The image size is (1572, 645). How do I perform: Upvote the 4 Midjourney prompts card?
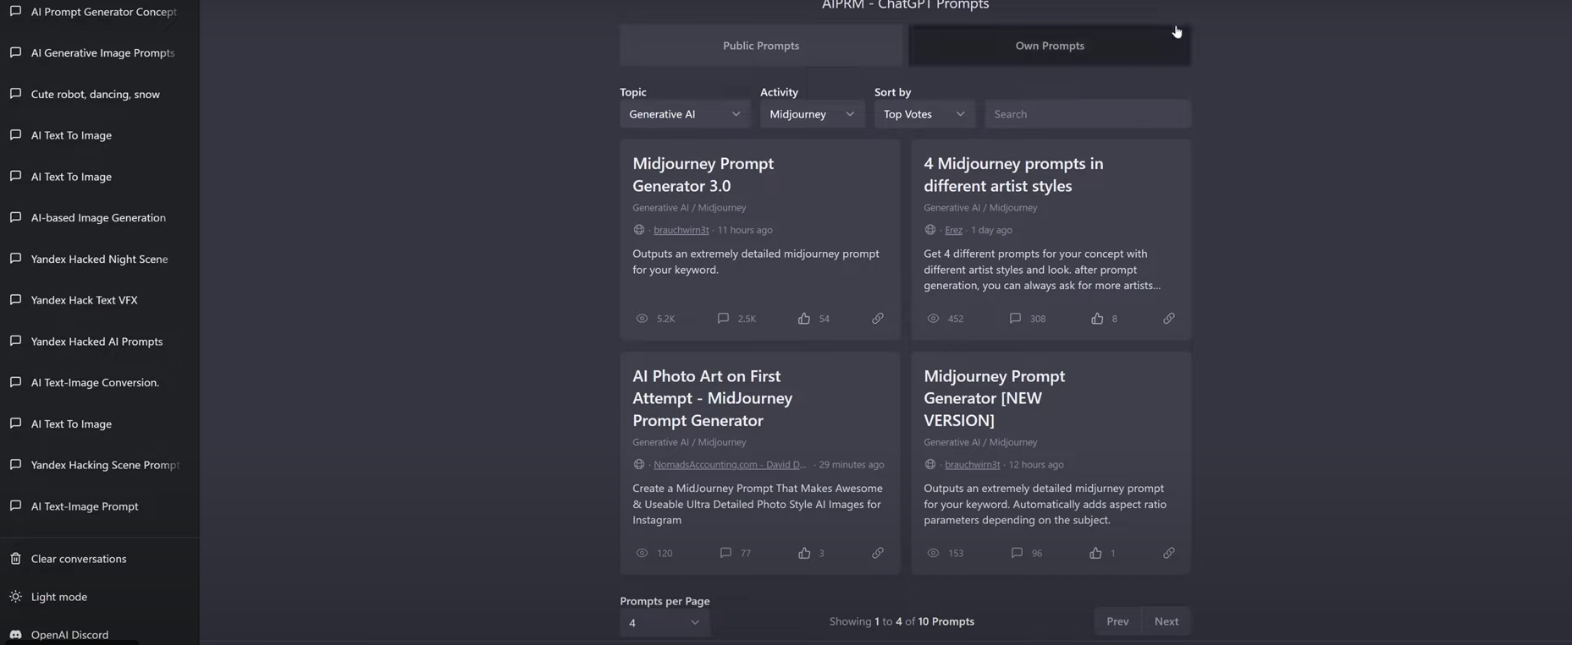(x=1096, y=319)
